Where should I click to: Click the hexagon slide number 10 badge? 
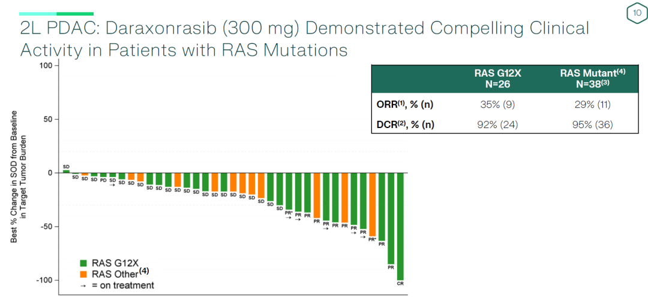[x=634, y=13]
